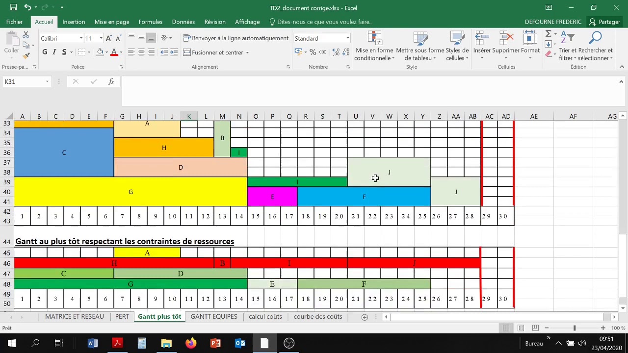This screenshot has height=353, width=628.
Task: Cut selection with the scissors icon
Action: click(x=26, y=34)
